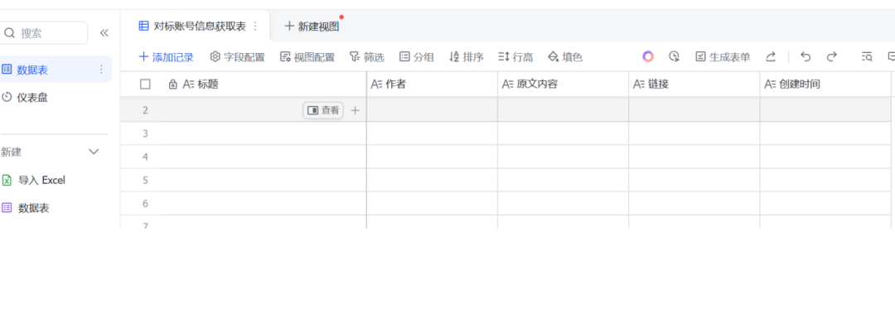The width and height of the screenshot is (895, 315).
Task: Open 填色 fill color options
Action: (x=565, y=57)
